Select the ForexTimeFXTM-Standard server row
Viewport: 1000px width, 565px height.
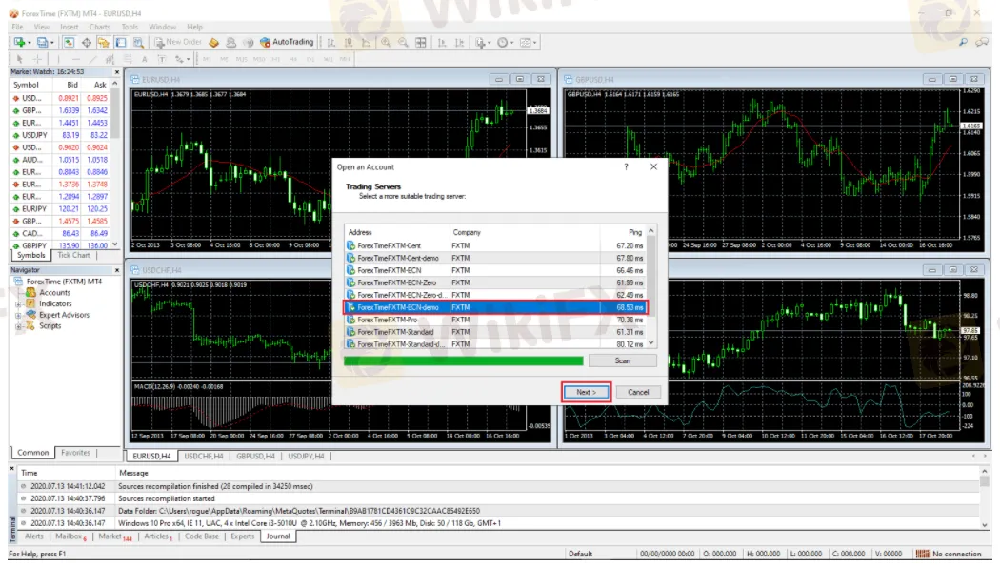495,332
